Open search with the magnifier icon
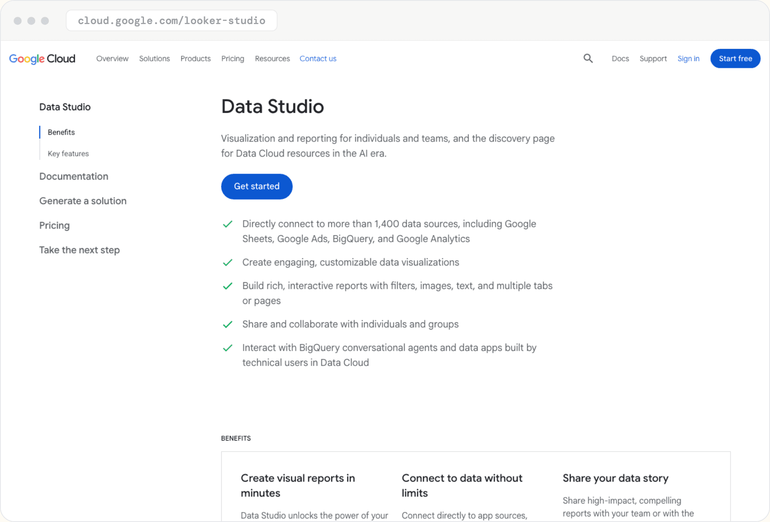The height and width of the screenshot is (522, 770). [588, 59]
